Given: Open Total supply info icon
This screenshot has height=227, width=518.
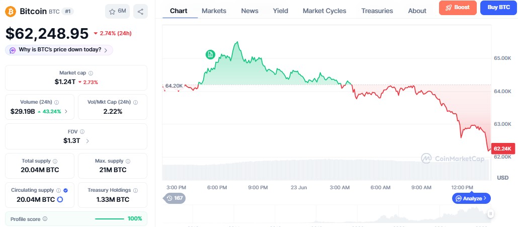Looking at the screenshot, I should 55,161.
